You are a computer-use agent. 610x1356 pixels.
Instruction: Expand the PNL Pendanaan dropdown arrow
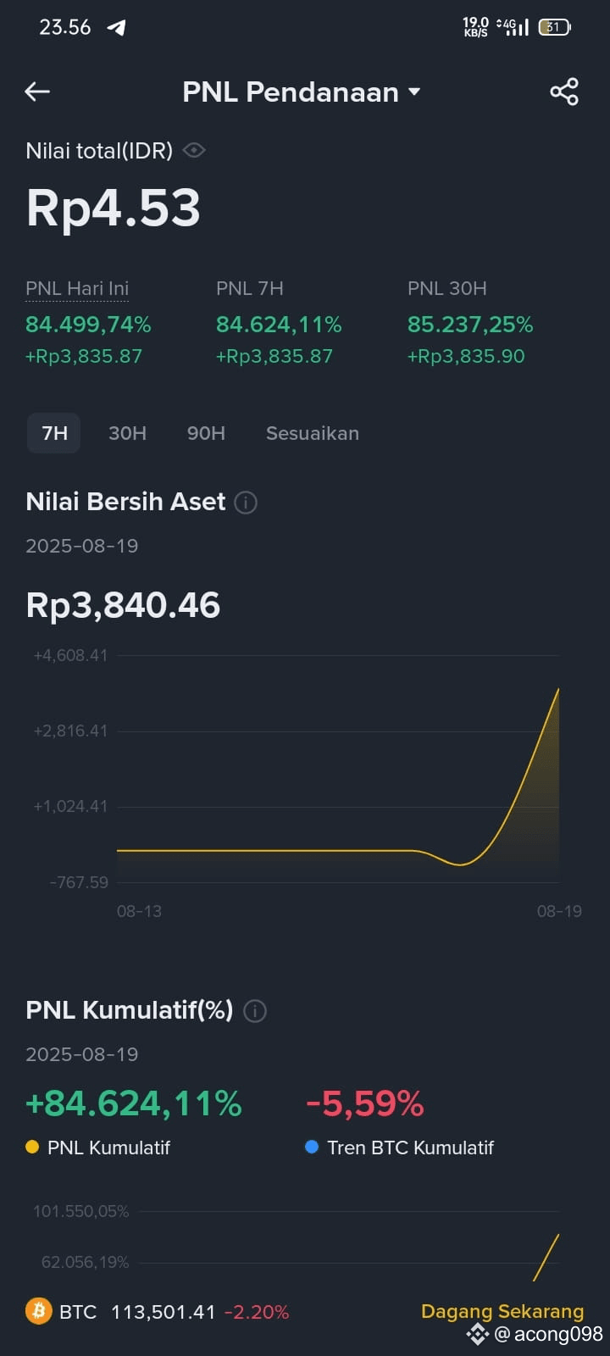click(x=414, y=92)
